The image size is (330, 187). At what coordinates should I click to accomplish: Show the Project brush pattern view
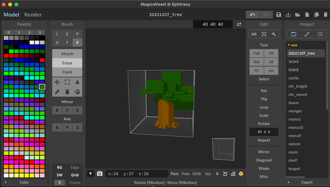point(307,34)
